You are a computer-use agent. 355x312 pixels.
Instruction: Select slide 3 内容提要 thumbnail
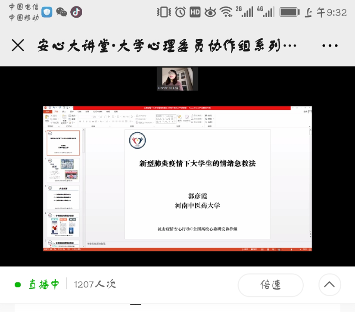63,197
